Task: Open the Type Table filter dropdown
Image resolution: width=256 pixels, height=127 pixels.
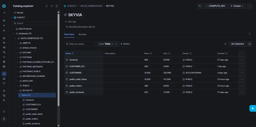Action: (x=116, y=44)
